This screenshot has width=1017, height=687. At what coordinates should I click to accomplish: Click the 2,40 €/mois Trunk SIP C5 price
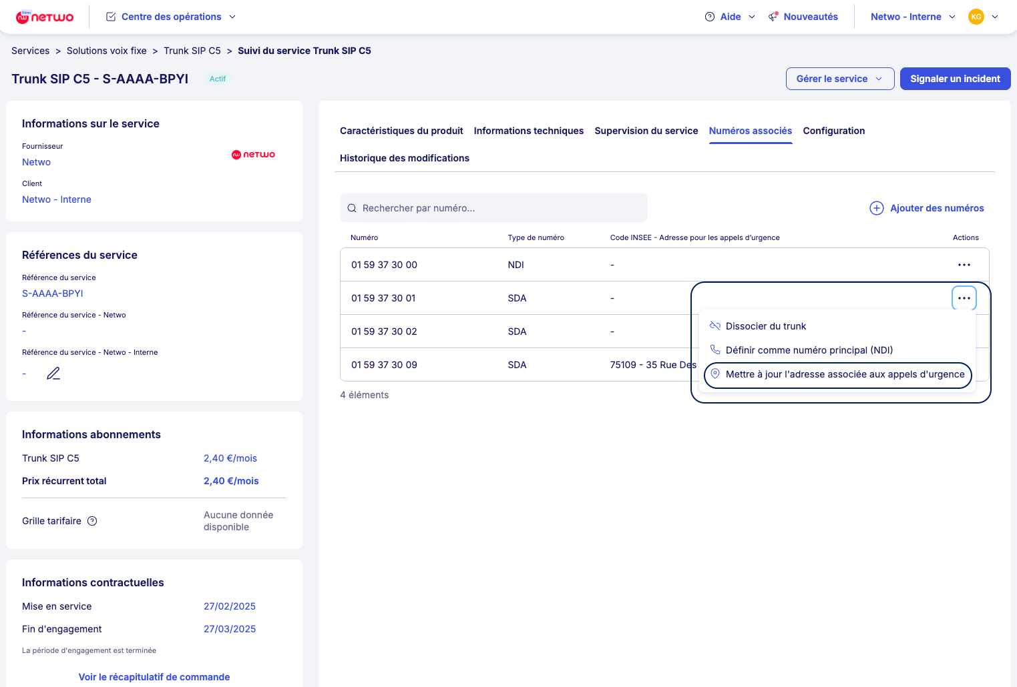pyautogui.click(x=230, y=458)
